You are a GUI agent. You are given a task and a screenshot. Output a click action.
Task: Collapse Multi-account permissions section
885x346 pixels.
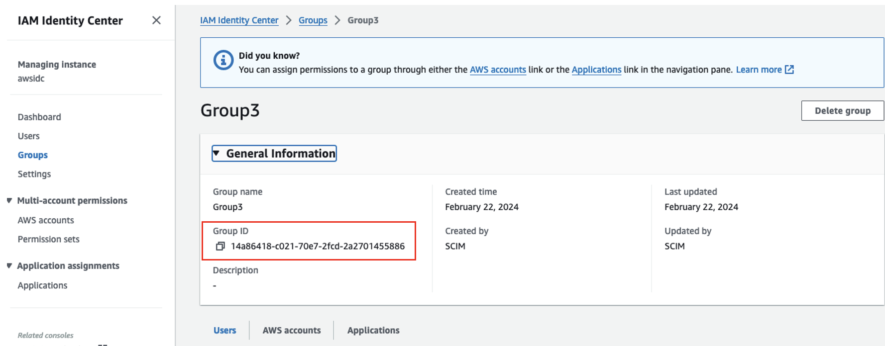click(9, 200)
